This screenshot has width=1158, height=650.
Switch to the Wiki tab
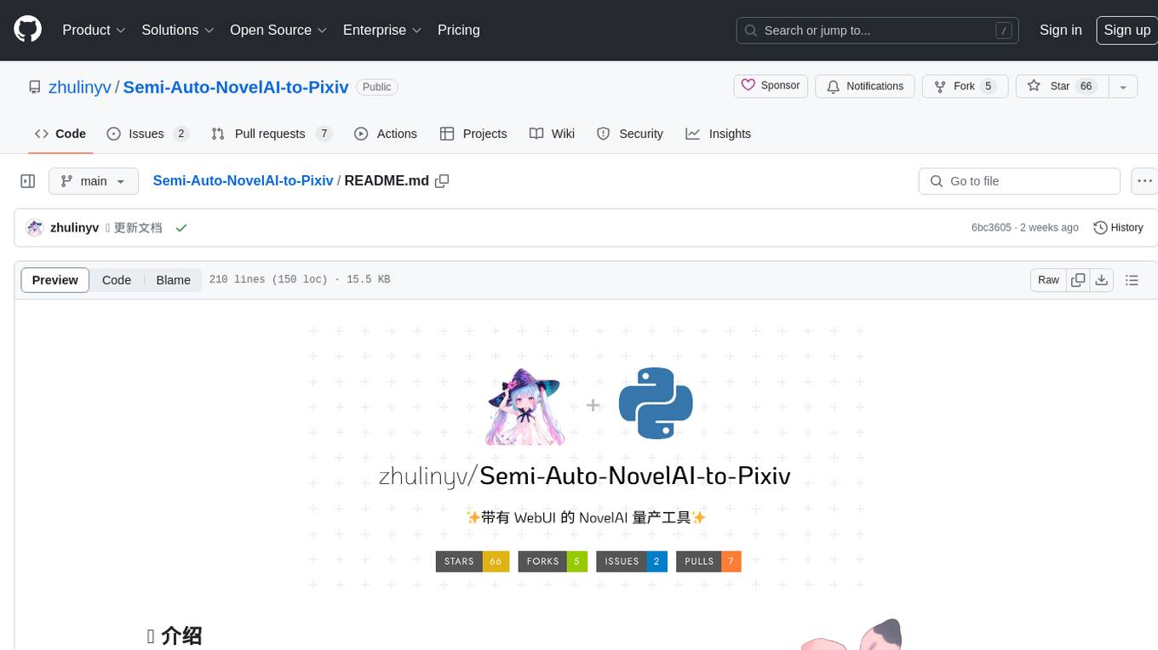point(552,134)
